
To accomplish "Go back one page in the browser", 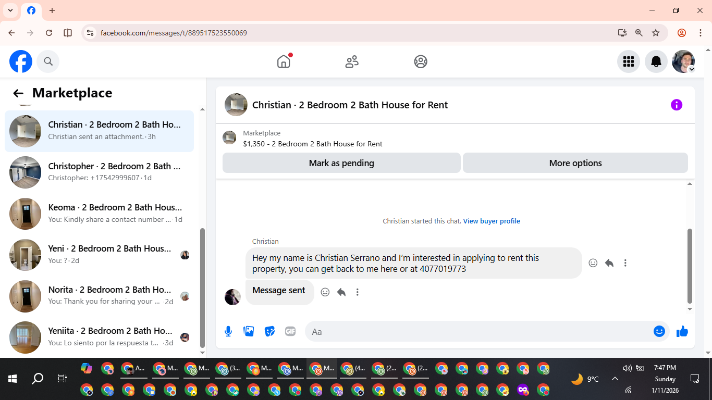I will tap(12, 33).
